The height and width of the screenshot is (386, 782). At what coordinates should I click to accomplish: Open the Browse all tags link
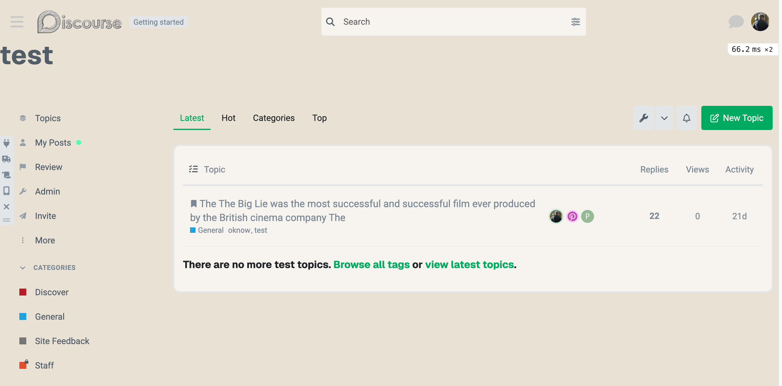coord(371,264)
